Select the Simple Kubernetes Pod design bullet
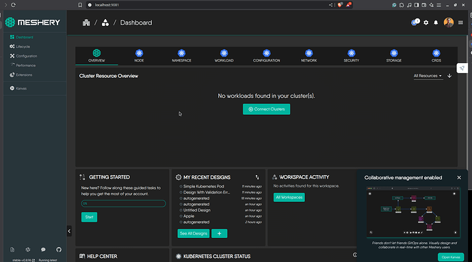Screen dimensions: 472x262 [x=181, y=187]
